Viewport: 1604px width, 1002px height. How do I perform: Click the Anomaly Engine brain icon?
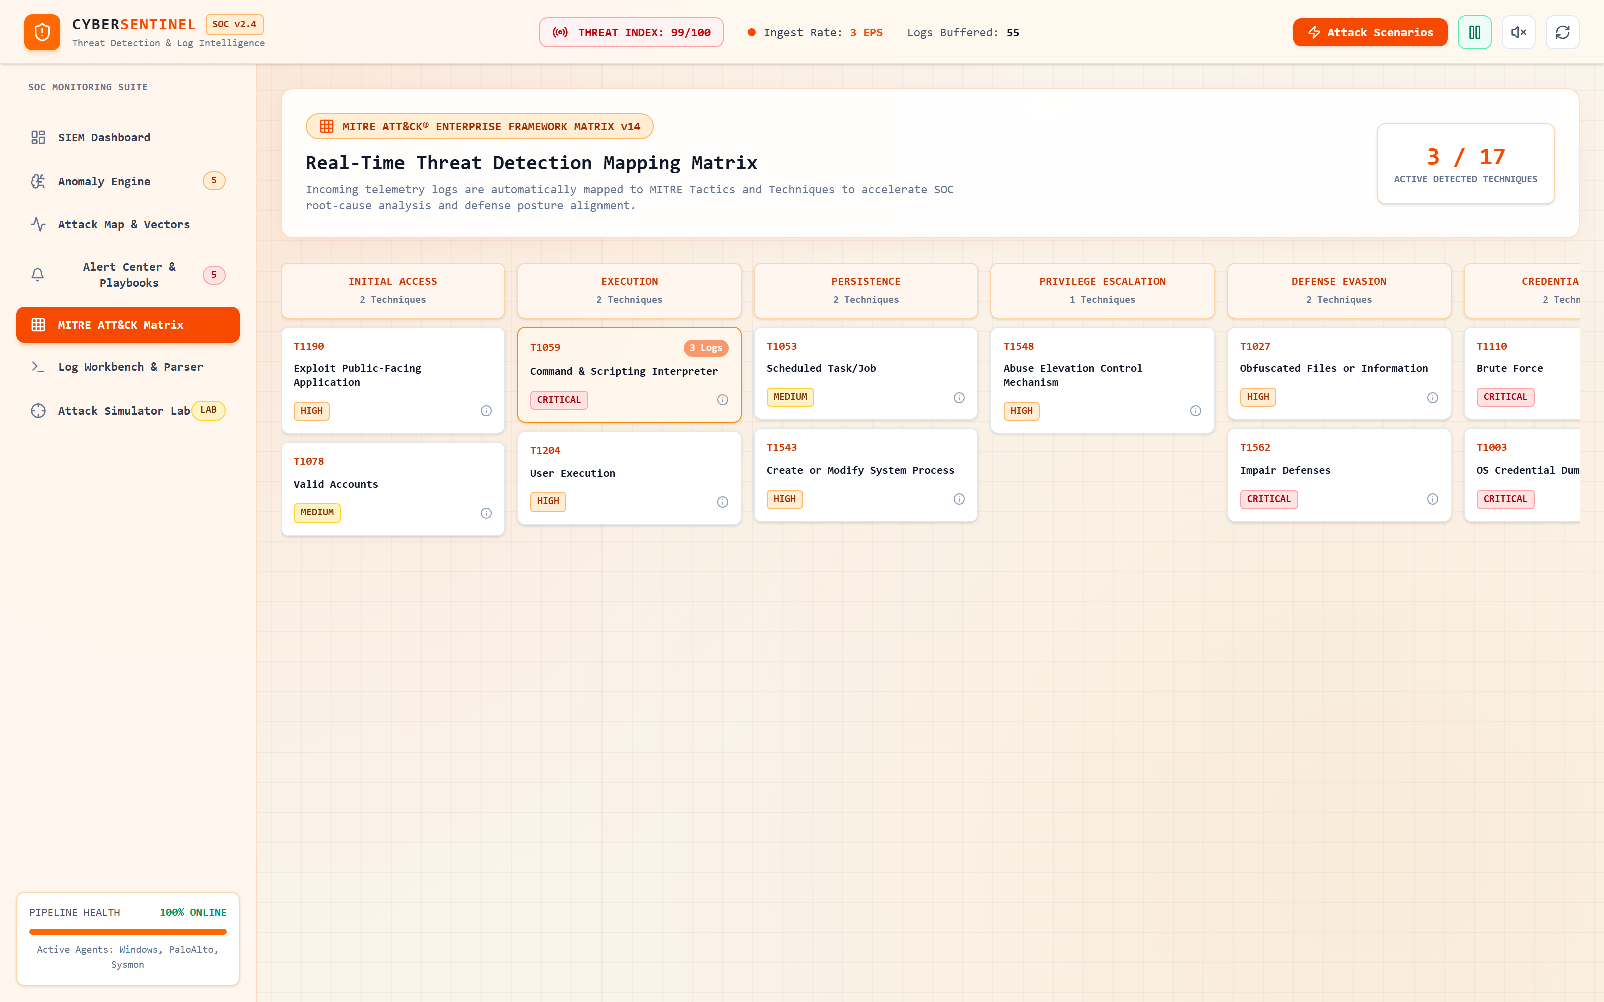pos(38,181)
